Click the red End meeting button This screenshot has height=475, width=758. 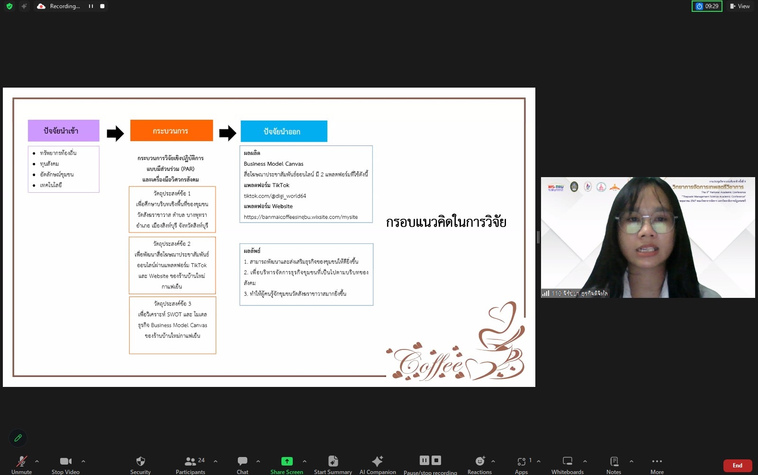[738, 466]
